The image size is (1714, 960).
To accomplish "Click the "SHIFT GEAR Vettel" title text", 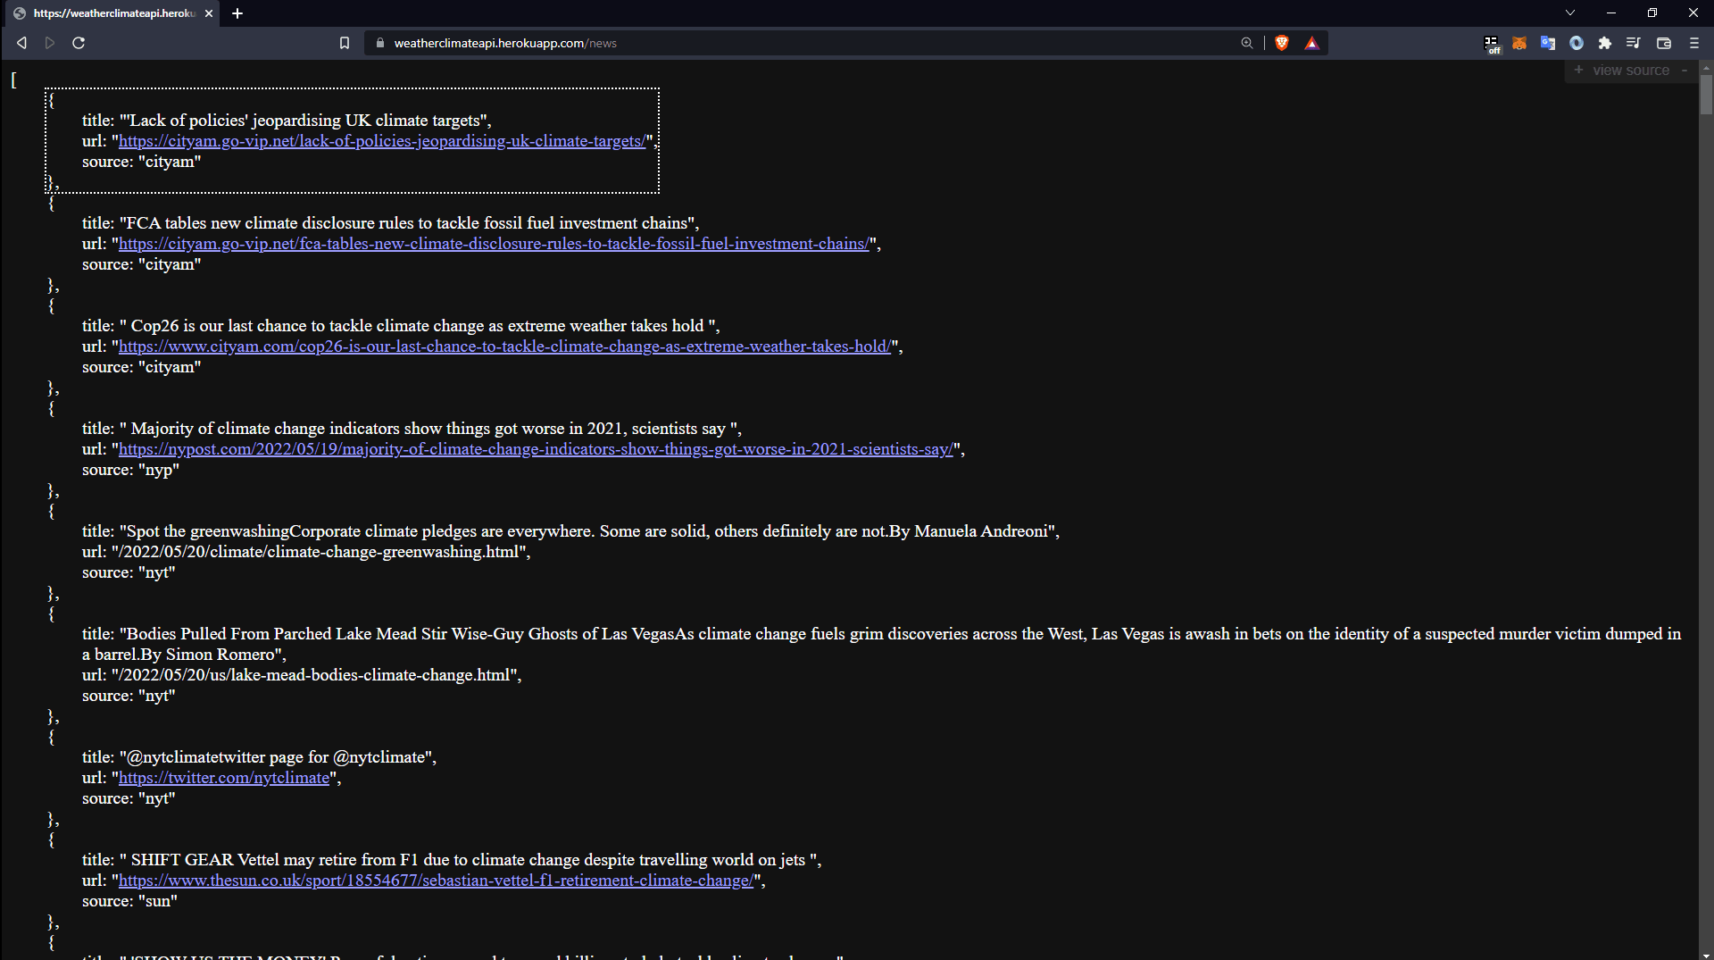I will [469, 860].
